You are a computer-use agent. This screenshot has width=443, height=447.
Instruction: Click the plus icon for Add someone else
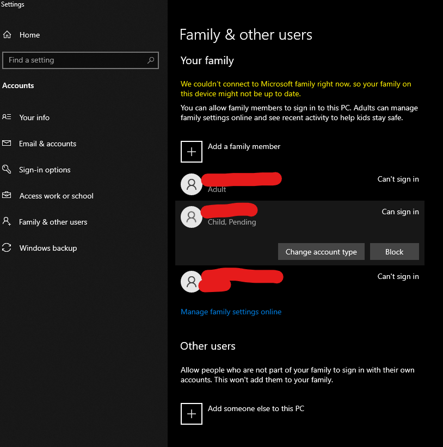[192, 414]
